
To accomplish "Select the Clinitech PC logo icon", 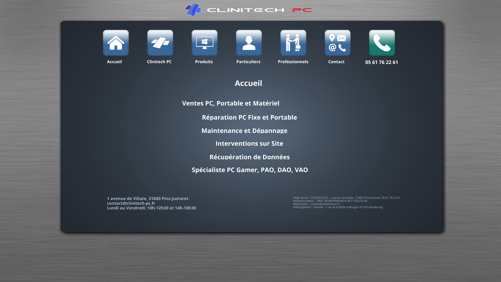I will (x=160, y=43).
